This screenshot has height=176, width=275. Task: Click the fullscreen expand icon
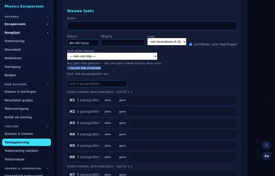[266, 145]
